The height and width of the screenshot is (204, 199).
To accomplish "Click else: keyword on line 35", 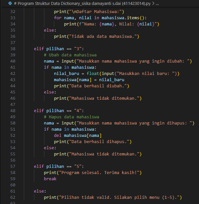I will point(50,30).
